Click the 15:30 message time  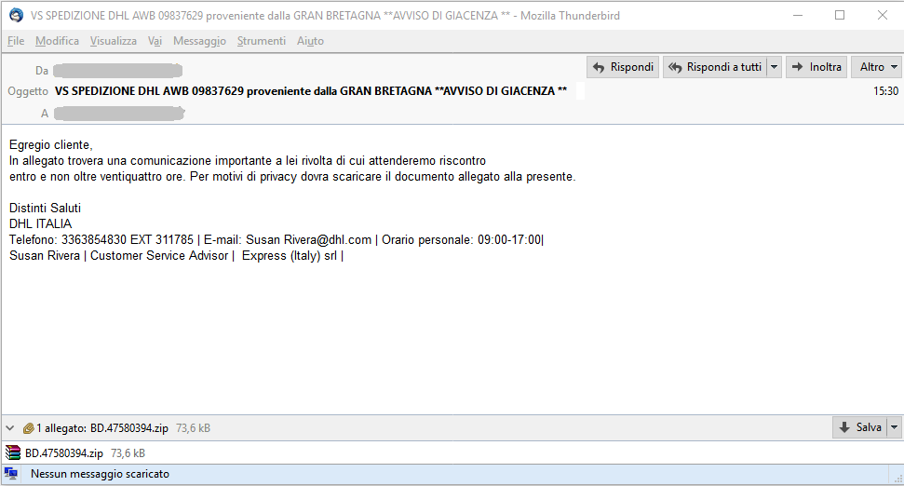(885, 91)
